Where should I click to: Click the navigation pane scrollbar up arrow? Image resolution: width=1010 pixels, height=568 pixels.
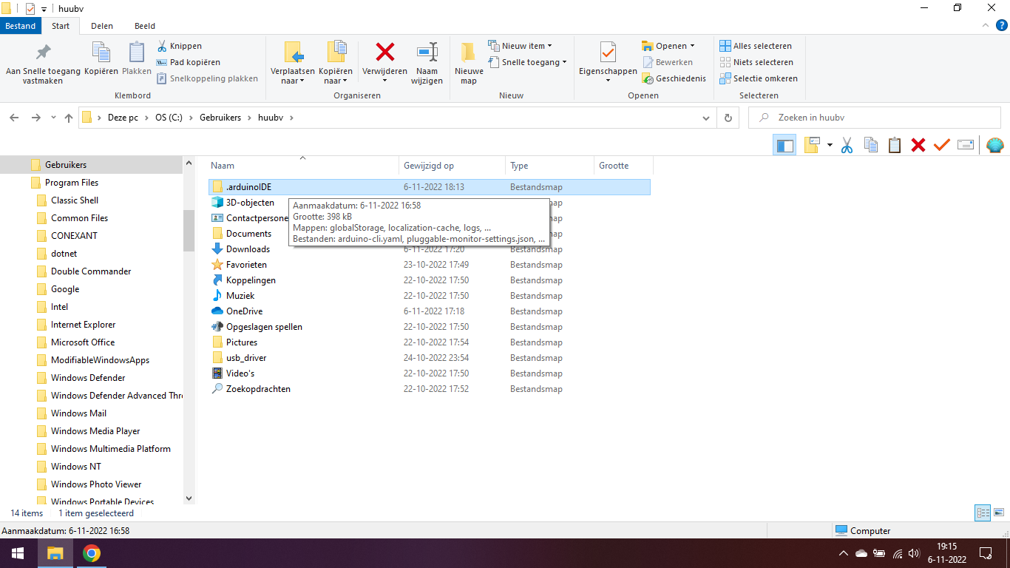[x=189, y=163]
